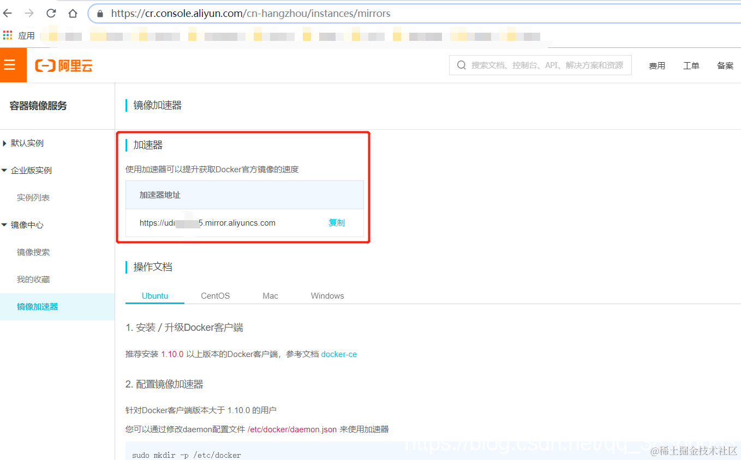Focus the browser address bar URL
The image size is (741, 460).
coord(251,14)
